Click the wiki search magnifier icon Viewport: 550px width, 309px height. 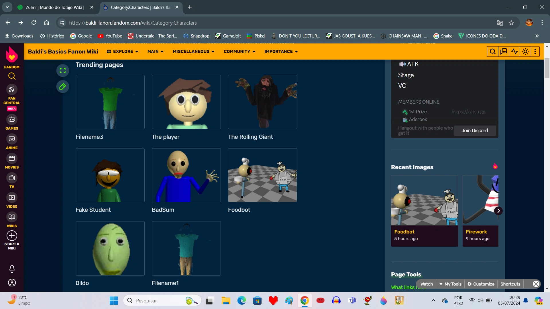point(492,51)
